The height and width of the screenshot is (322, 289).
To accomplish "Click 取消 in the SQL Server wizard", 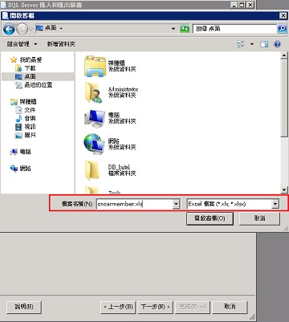I will click(230, 307).
